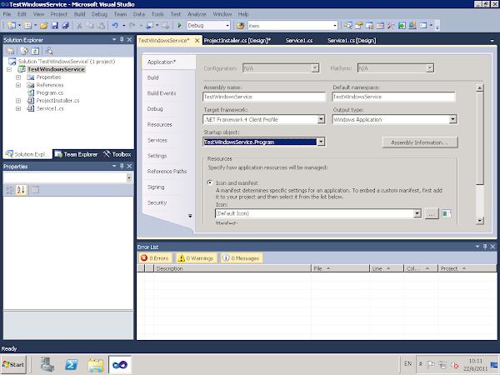Open the Icon dropdown showing Default Icon
Image resolution: width=500 pixels, height=375 pixels.
(417, 213)
